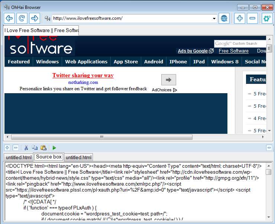Image resolution: width=275 pixels, height=224 pixels.
Task: Click OhHai Browser title bar icon
Action: 7,7
